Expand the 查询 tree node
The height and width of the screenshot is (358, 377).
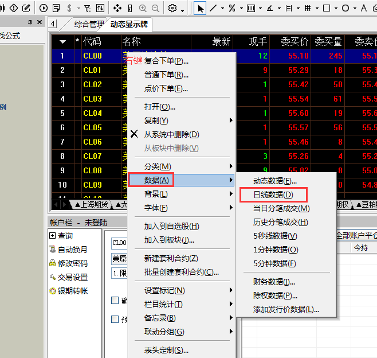click(x=53, y=236)
